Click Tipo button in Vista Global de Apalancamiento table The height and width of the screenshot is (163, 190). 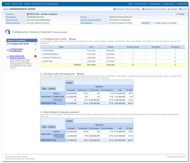[44, 127]
